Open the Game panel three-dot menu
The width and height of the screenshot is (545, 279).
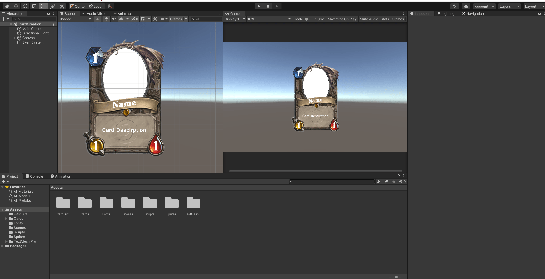tap(404, 13)
